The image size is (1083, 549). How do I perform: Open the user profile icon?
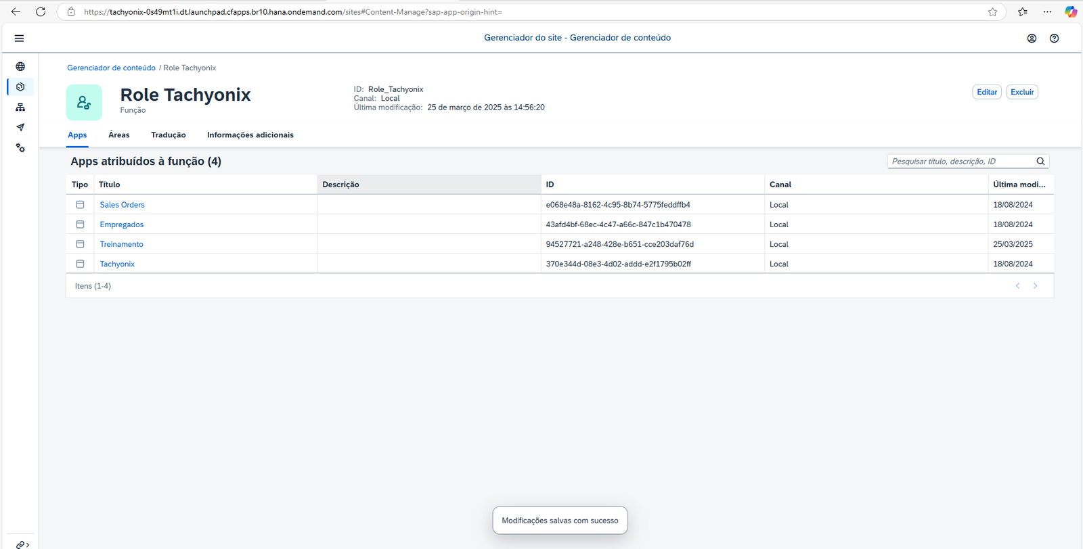(1032, 39)
